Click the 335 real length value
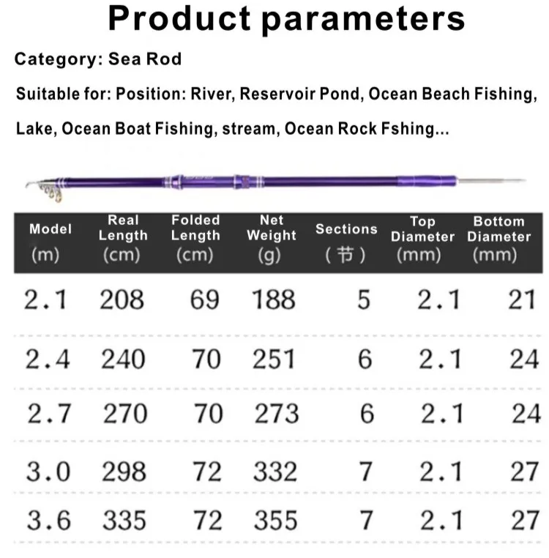This screenshot has height=558, width=549. (124, 521)
